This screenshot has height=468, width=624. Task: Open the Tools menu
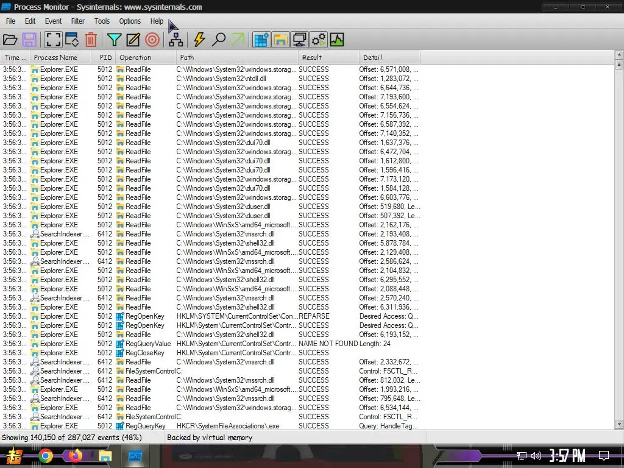tap(102, 21)
